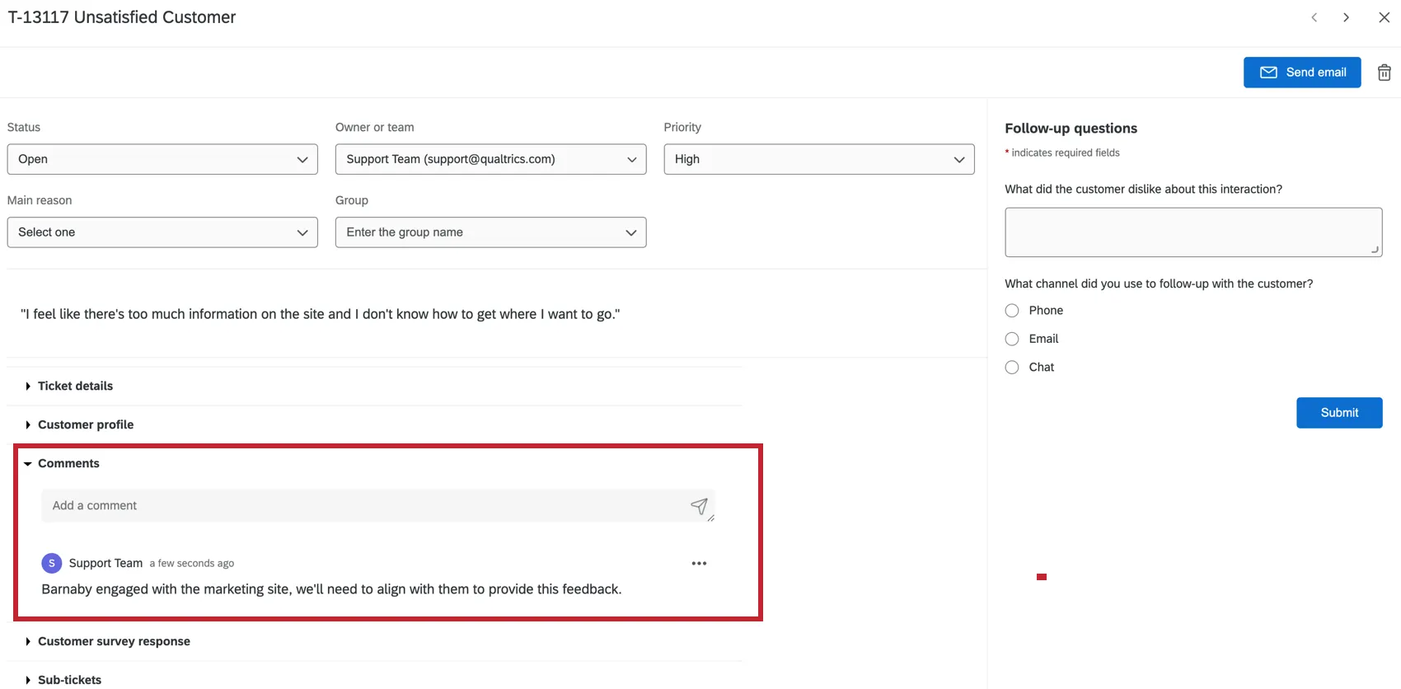Click the send comment paper plane icon
Image resolution: width=1401 pixels, height=689 pixels.
point(699,506)
